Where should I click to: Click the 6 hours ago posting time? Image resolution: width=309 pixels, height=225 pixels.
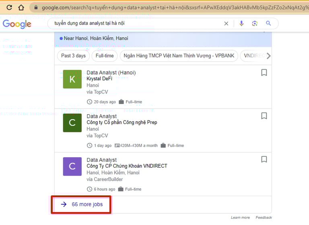[104, 189]
